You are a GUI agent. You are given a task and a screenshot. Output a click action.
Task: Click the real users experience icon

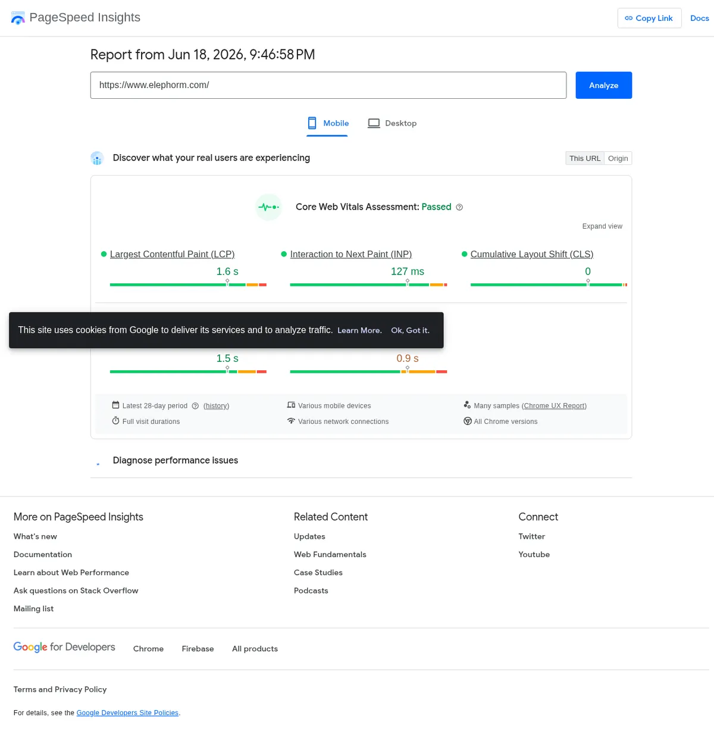point(97,158)
